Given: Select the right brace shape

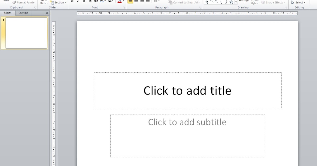Looking at the screenshot, I should point(226,2).
